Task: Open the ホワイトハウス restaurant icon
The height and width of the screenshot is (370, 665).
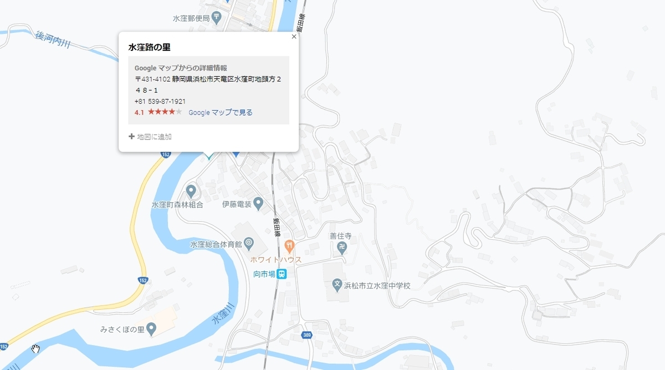Action: click(x=289, y=245)
